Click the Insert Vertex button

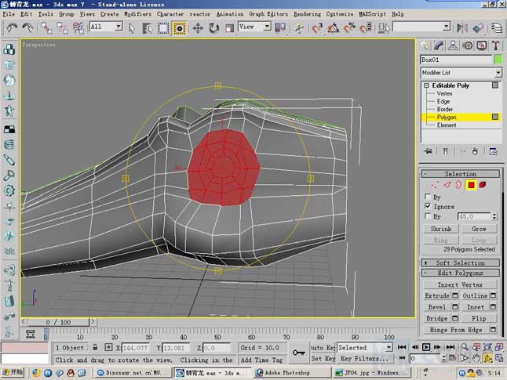coord(460,284)
